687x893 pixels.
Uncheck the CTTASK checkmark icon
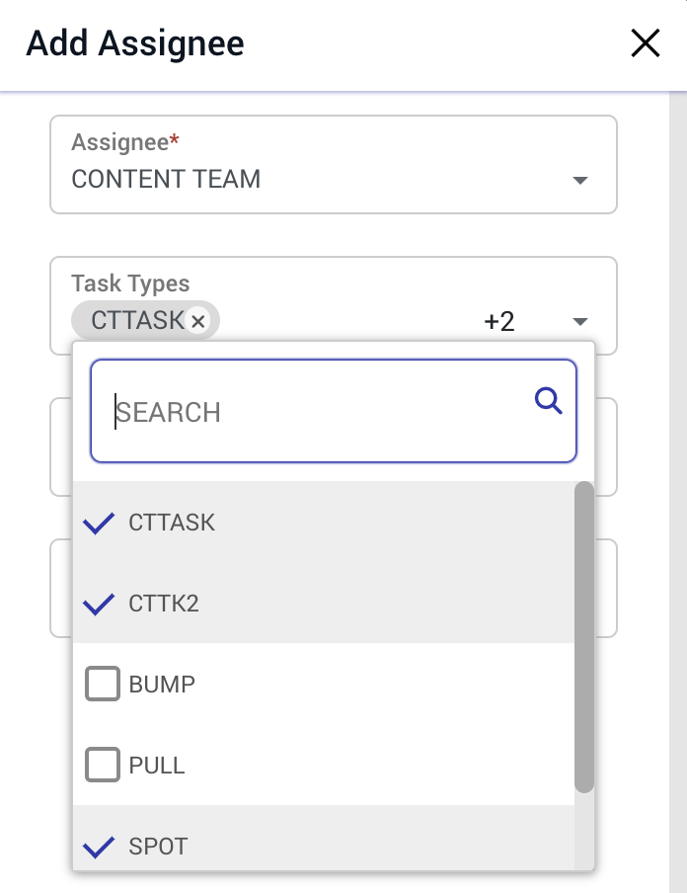[100, 524]
